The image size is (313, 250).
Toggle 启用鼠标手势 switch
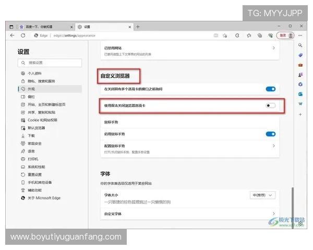[x=270, y=134]
